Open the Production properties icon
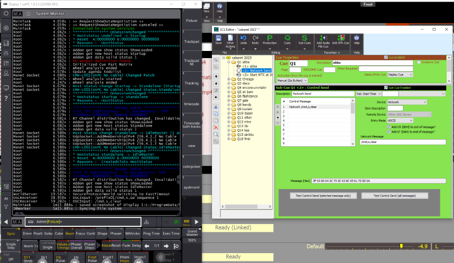The width and height of the screenshot is (454, 263). click(270, 39)
